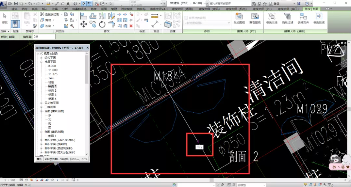
Task: Click the 偏移量 input field
Action: coord(44,37)
